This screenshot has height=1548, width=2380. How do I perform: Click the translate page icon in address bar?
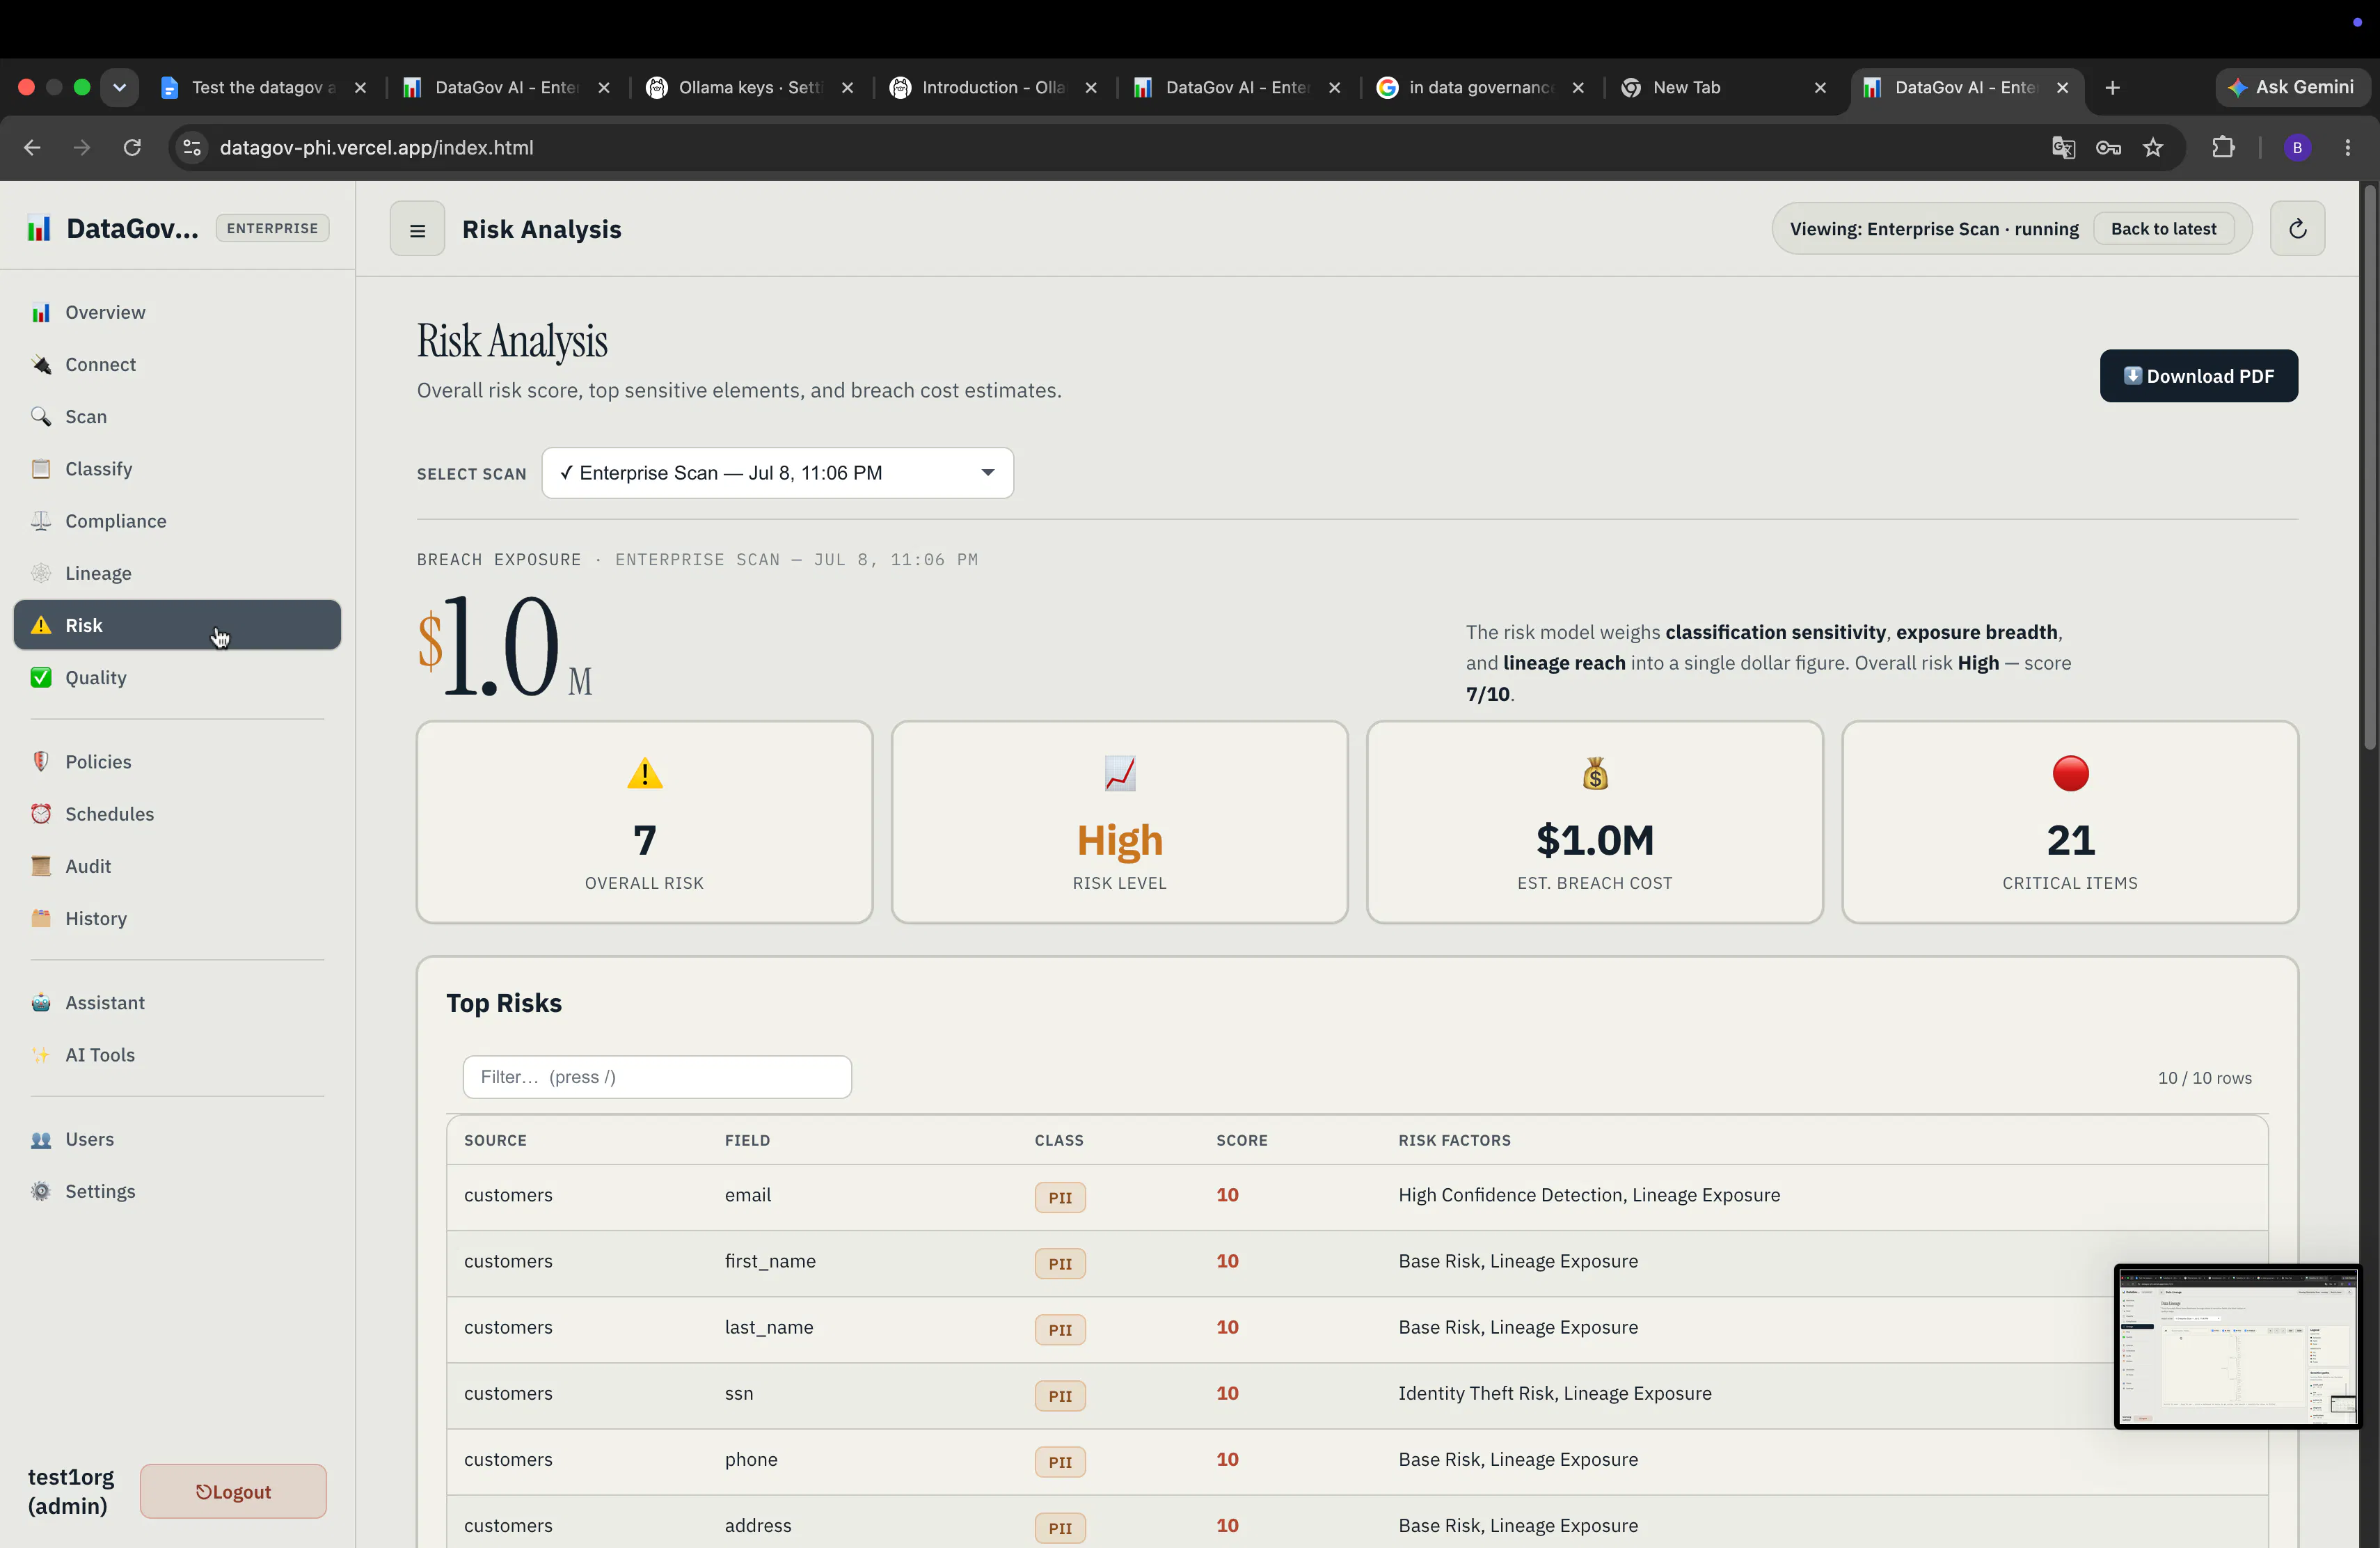2063,148
